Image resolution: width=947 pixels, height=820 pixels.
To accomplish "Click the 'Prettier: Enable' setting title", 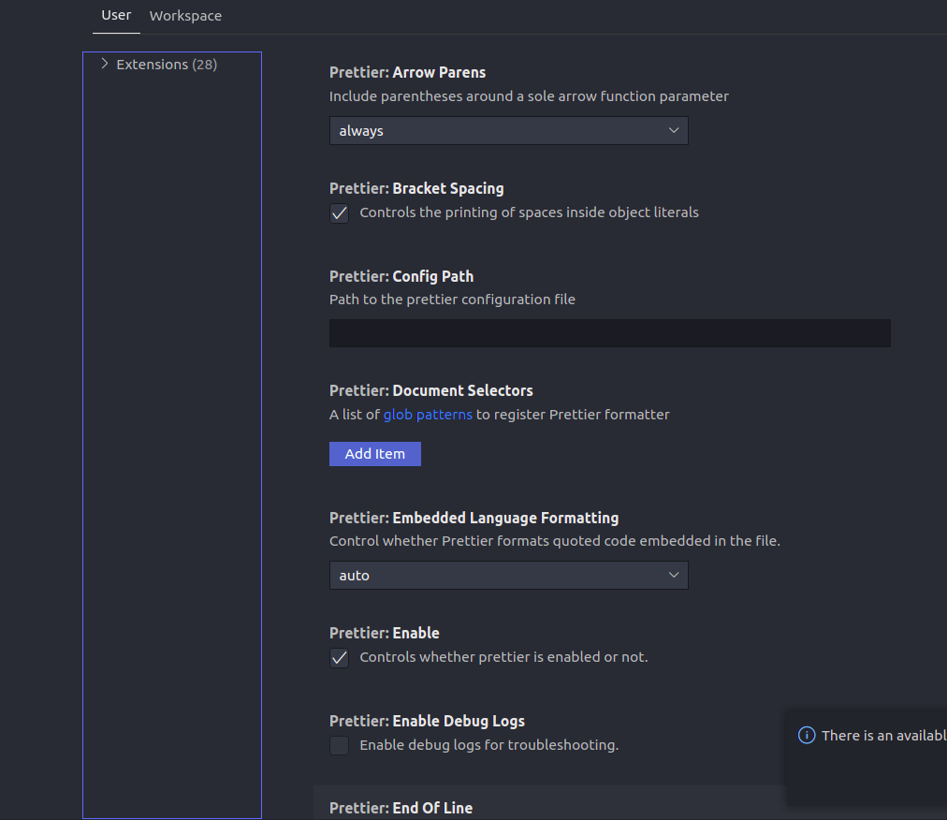I will (x=384, y=634).
